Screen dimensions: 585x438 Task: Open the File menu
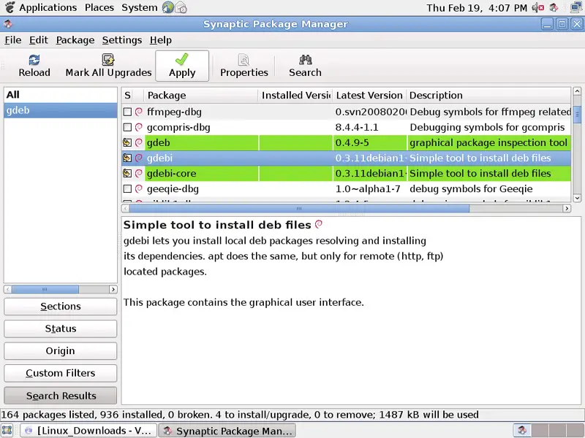pyautogui.click(x=13, y=40)
